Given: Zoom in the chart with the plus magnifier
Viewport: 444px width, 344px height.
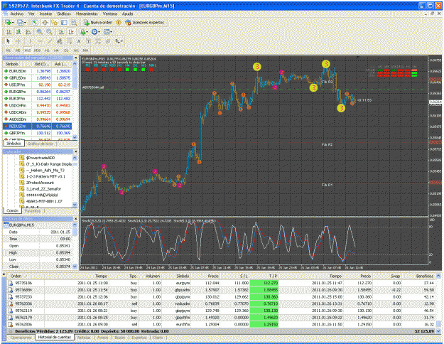Looking at the screenshot, I should [40, 32].
